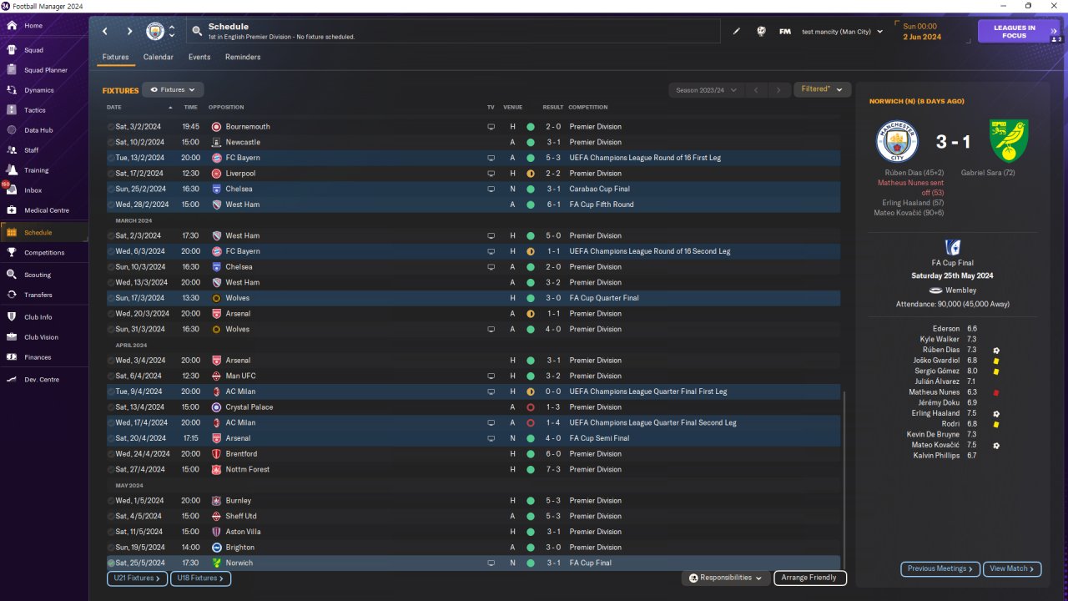The height and width of the screenshot is (601, 1068).
Task: Click the View Match button
Action: [x=1012, y=569]
